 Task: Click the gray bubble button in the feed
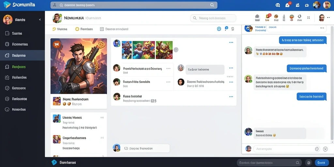pyautogui.click(x=205, y=70)
